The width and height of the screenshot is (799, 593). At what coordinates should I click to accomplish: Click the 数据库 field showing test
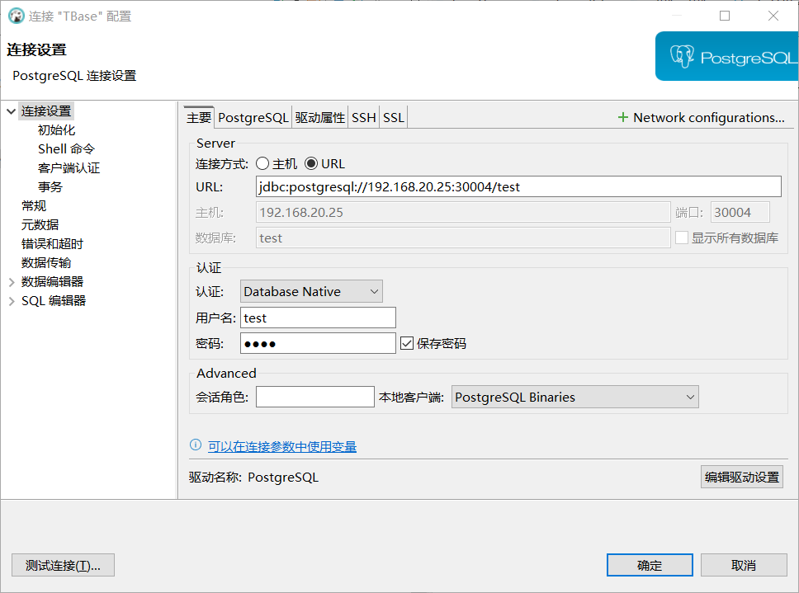point(463,238)
